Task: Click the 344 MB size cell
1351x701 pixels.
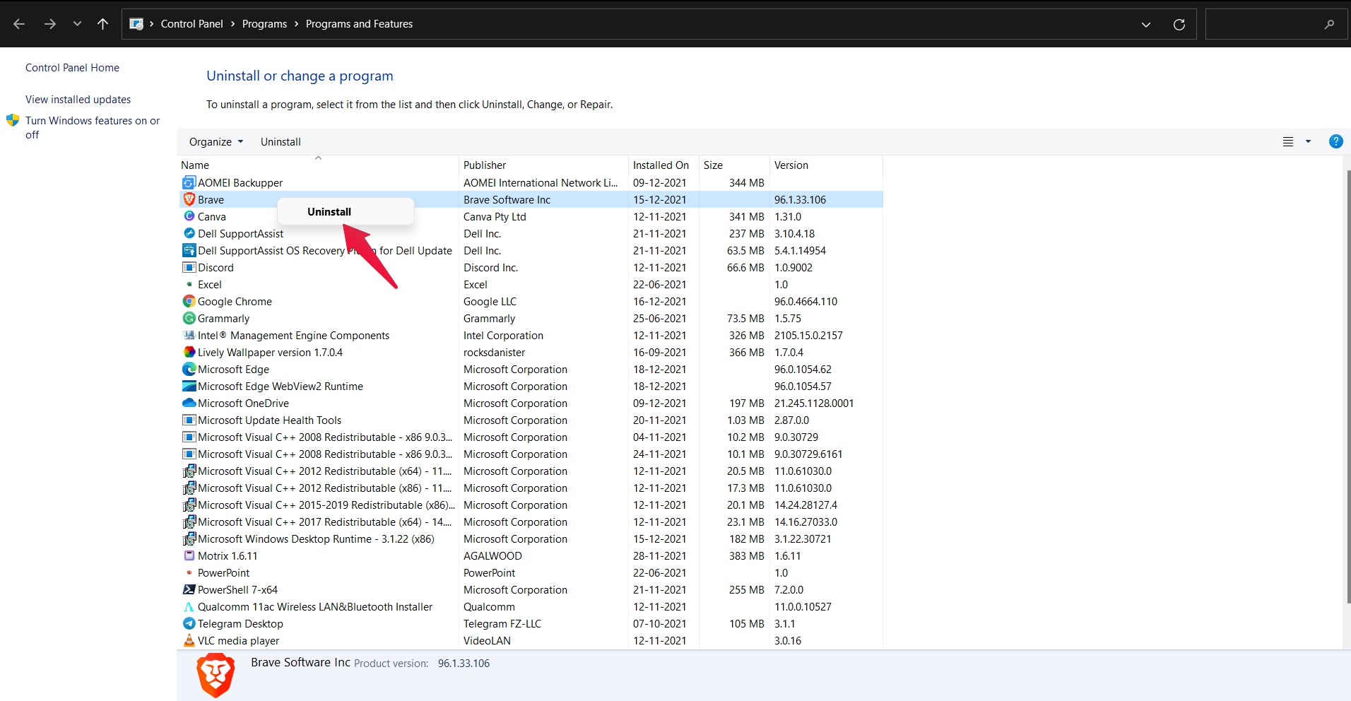Action: click(x=746, y=183)
